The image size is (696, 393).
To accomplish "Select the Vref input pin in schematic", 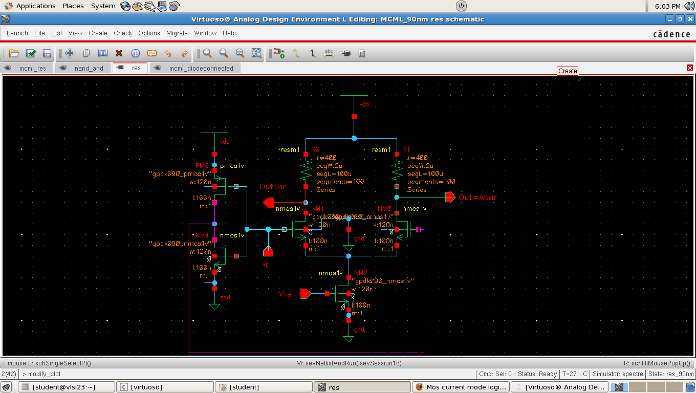I will coord(306,294).
